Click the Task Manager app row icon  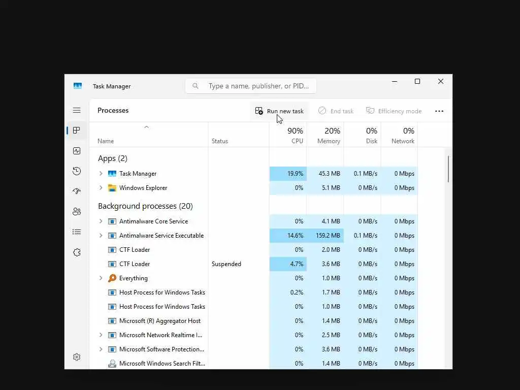tap(112, 174)
